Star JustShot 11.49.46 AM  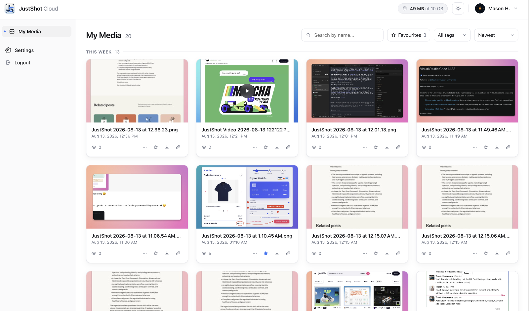click(486, 147)
